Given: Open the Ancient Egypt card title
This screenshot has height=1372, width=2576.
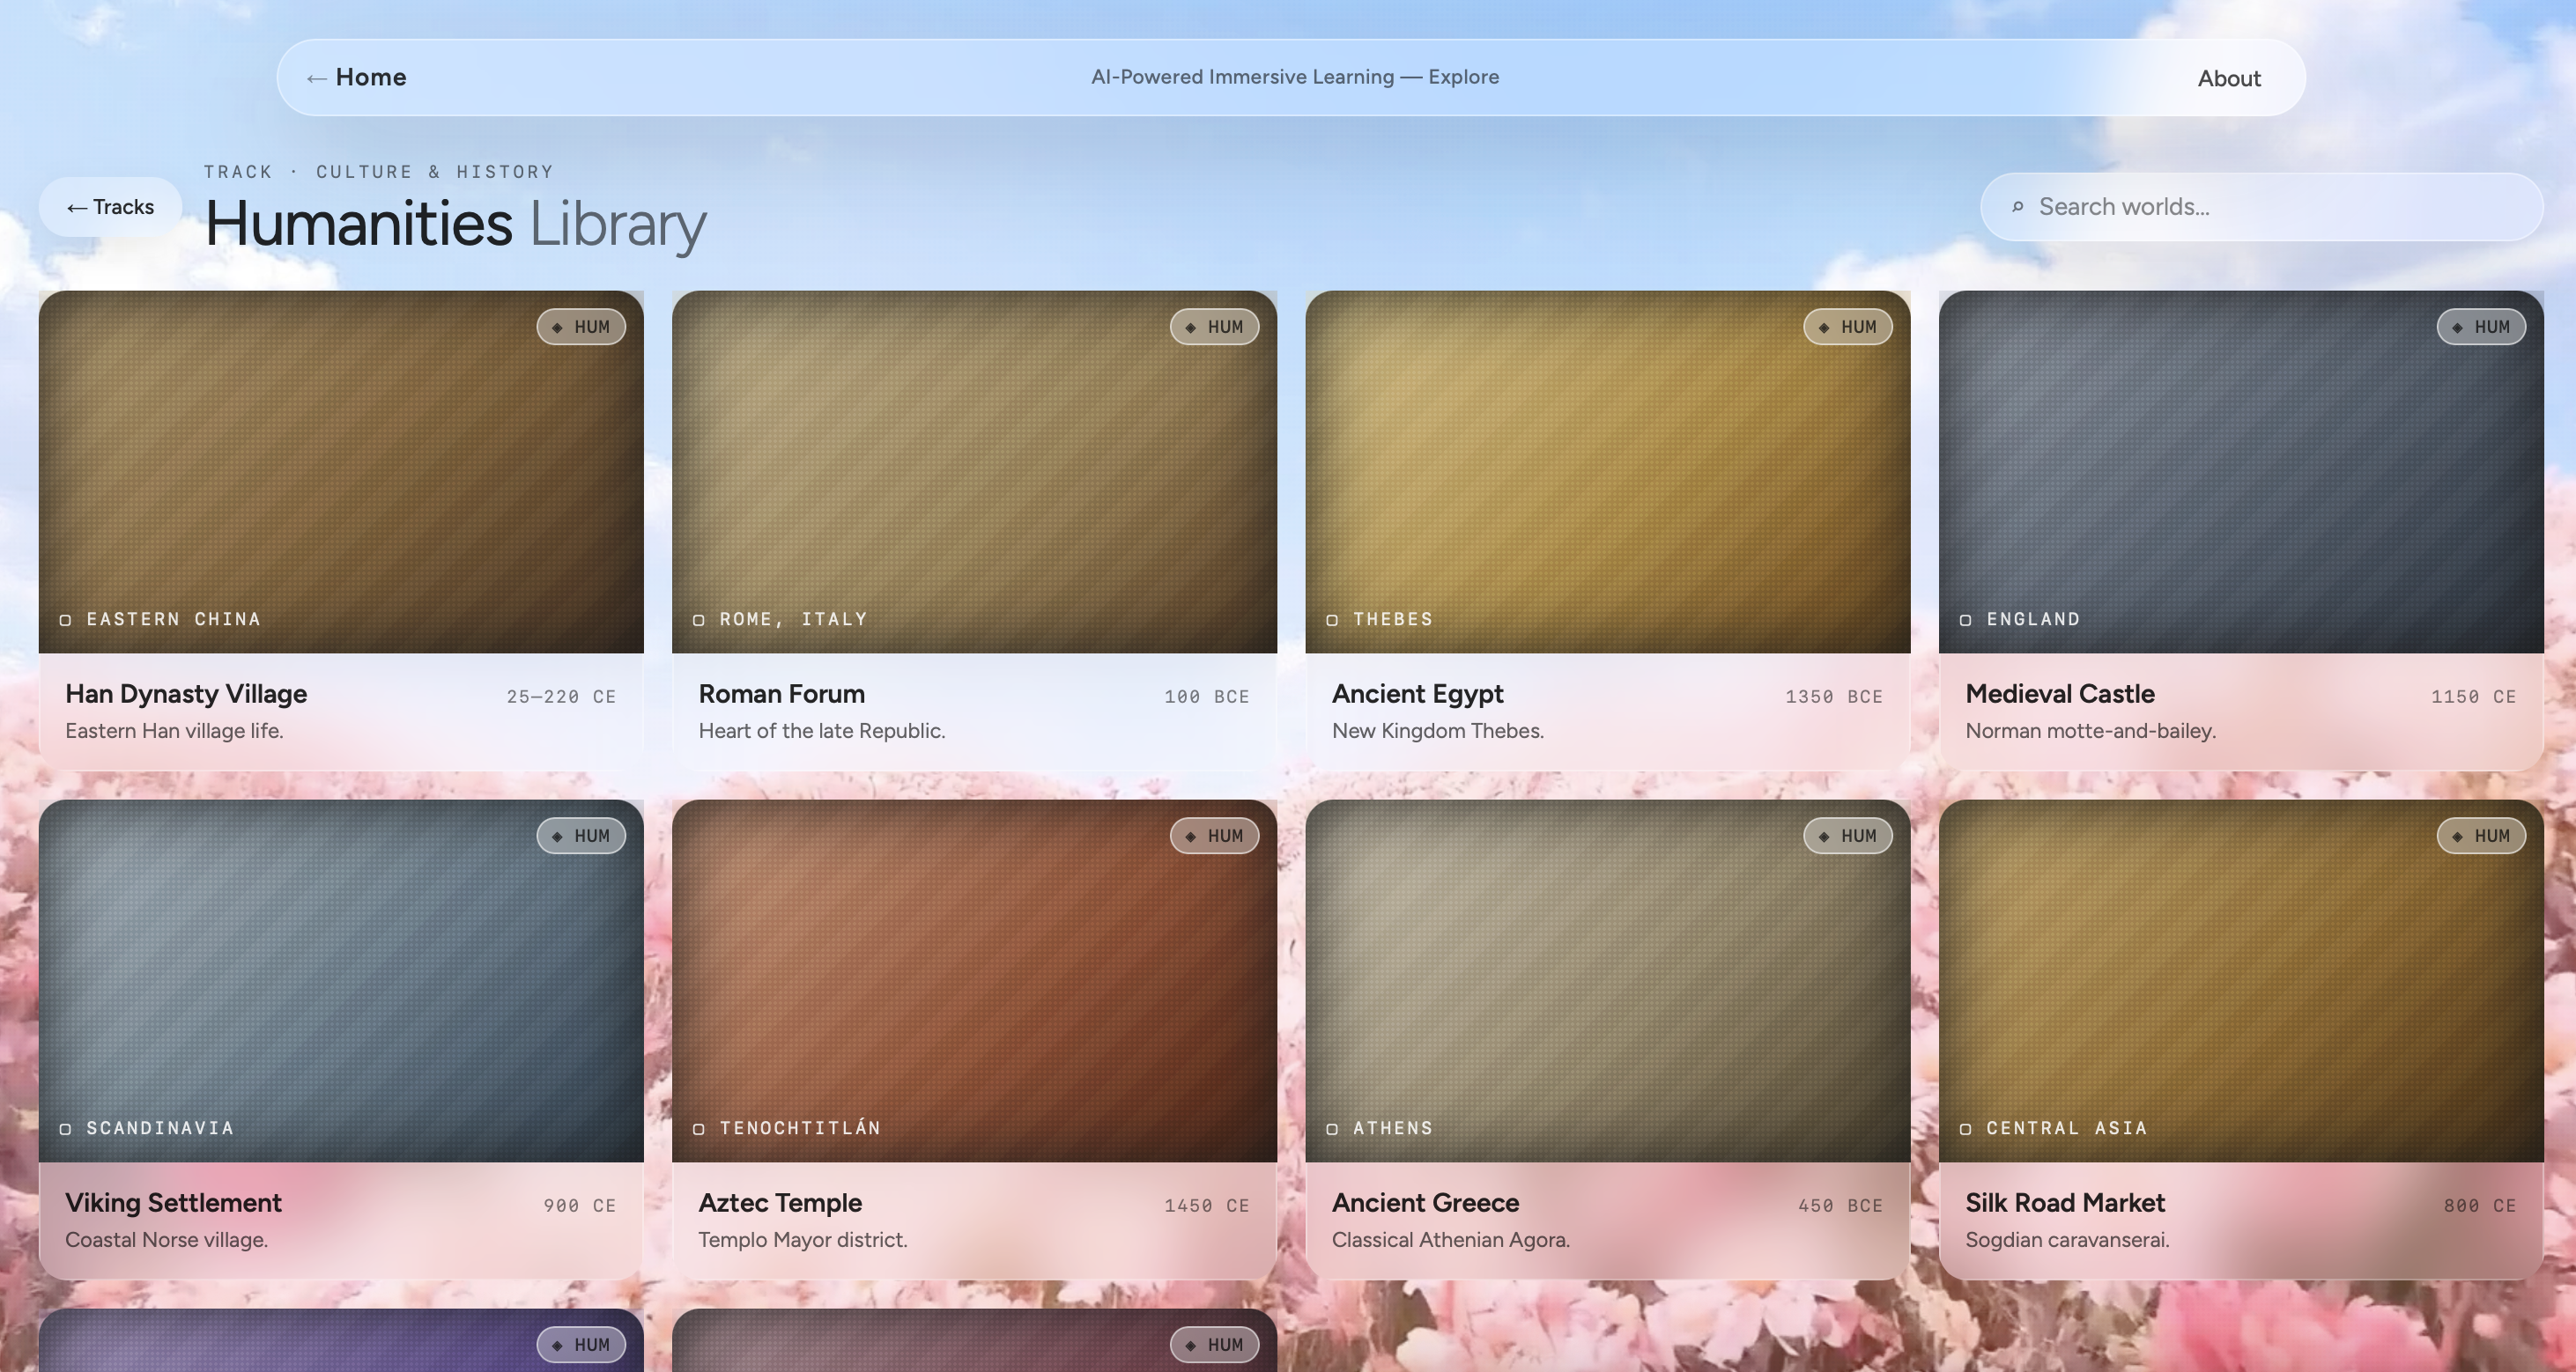Looking at the screenshot, I should click(1417, 694).
